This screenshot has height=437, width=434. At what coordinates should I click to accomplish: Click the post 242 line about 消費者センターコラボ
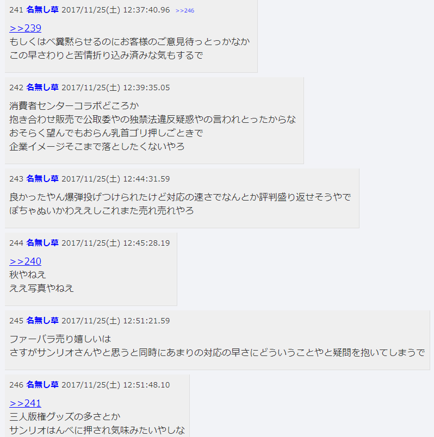pos(74,106)
